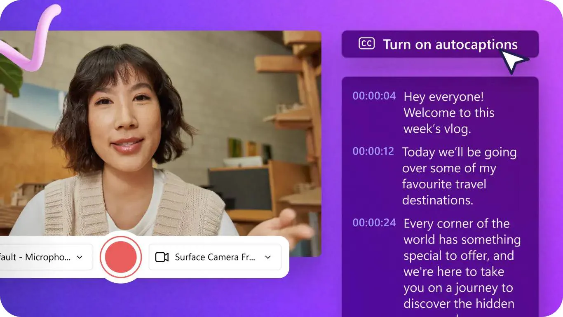The image size is (563, 317).
Task: Select the 00:00:04 transcript timestamp
Action: [374, 96]
